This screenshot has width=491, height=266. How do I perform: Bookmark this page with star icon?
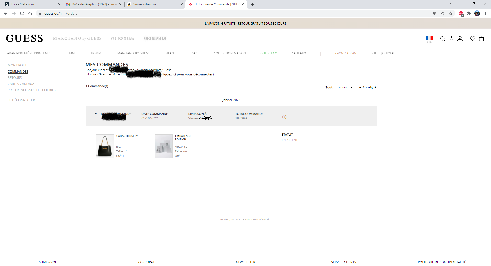[x=451, y=13]
